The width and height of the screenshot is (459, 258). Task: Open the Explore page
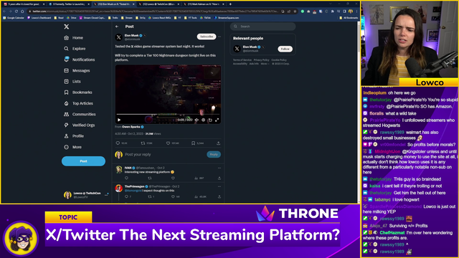[x=75, y=49]
